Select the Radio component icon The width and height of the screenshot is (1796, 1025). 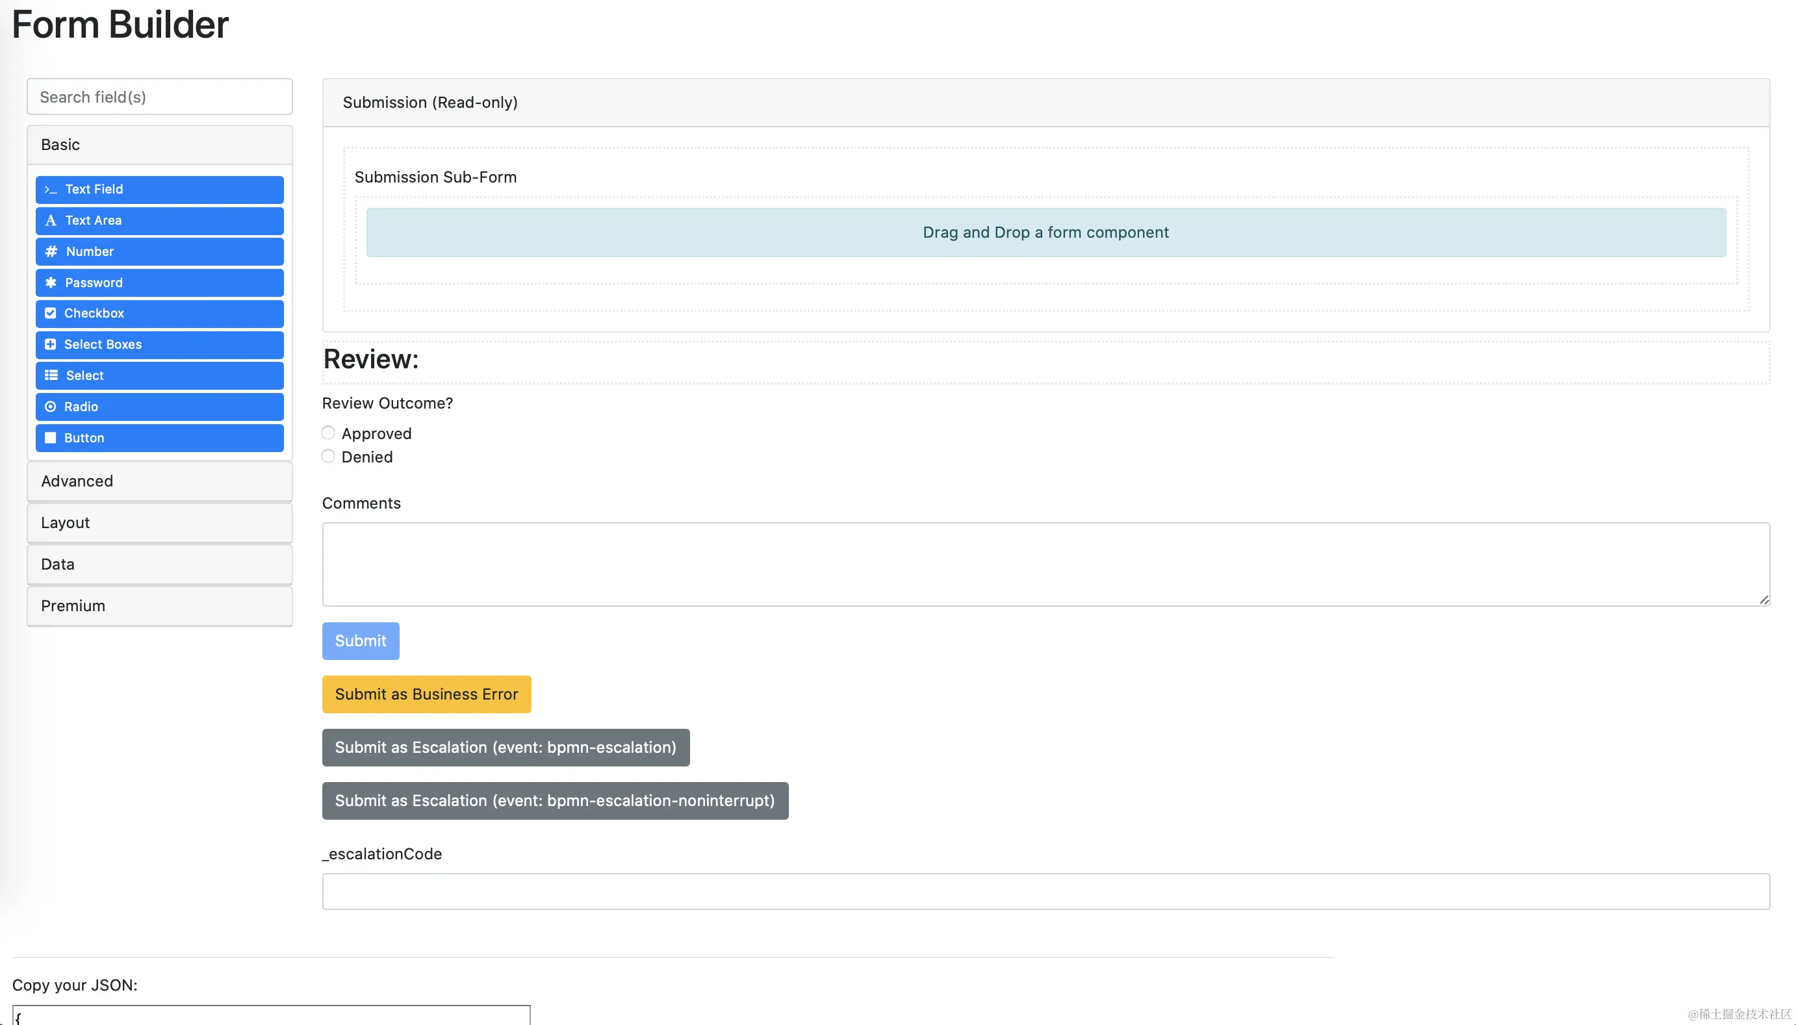50,406
